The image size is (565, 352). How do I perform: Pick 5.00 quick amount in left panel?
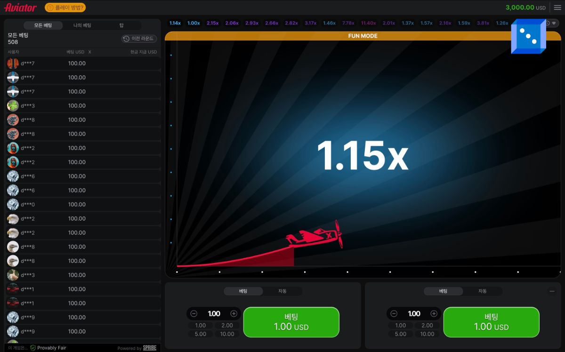point(201,334)
